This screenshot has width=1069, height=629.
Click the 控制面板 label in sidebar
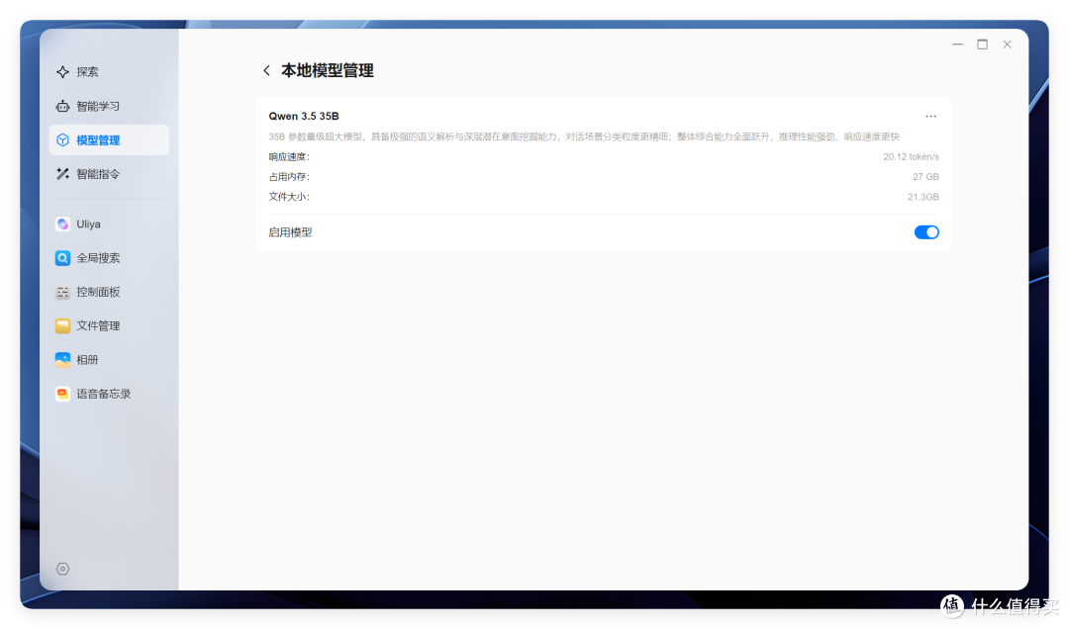[x=98, y=292]
